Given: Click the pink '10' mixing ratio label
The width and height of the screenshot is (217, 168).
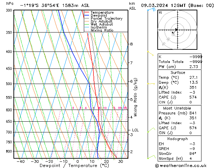Looking at the screenshot, I should (105, 108).
